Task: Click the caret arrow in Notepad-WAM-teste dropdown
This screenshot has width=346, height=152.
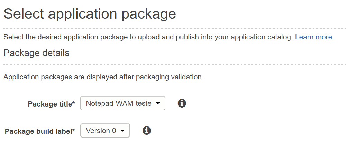Action: click(158, 103)
